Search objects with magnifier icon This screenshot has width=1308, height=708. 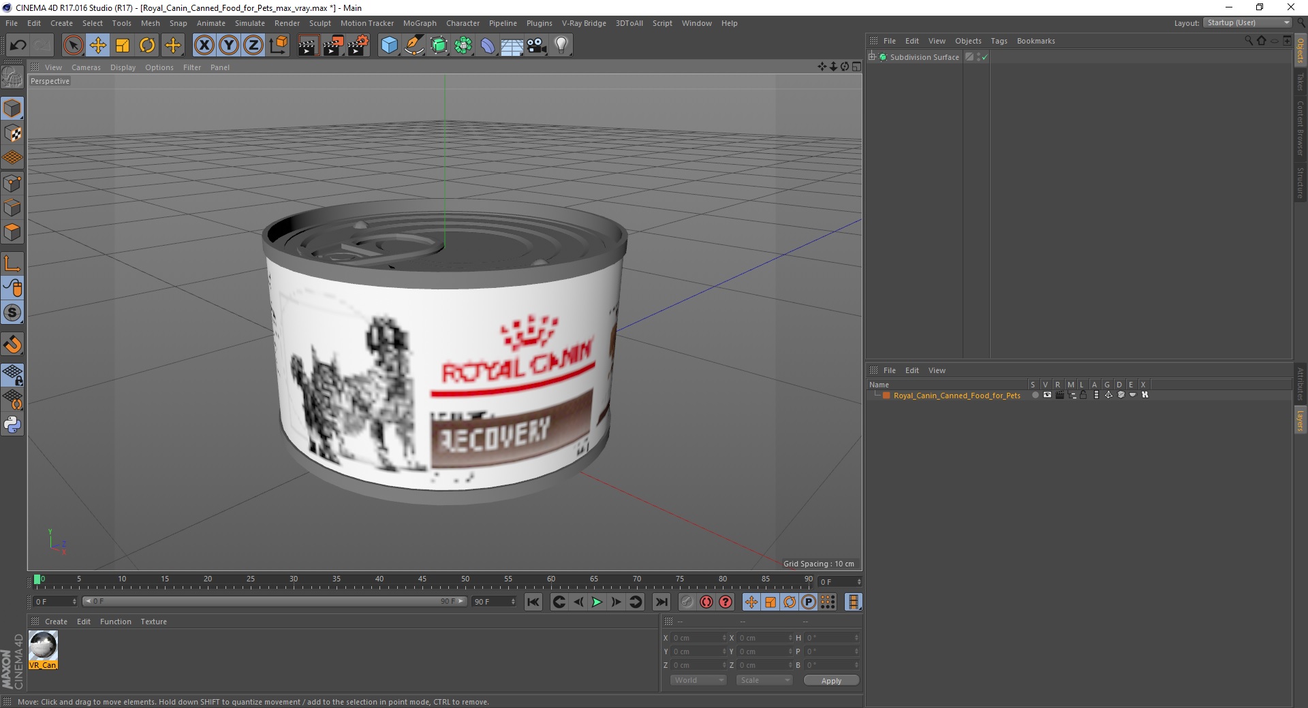(x=1248, y=41)
